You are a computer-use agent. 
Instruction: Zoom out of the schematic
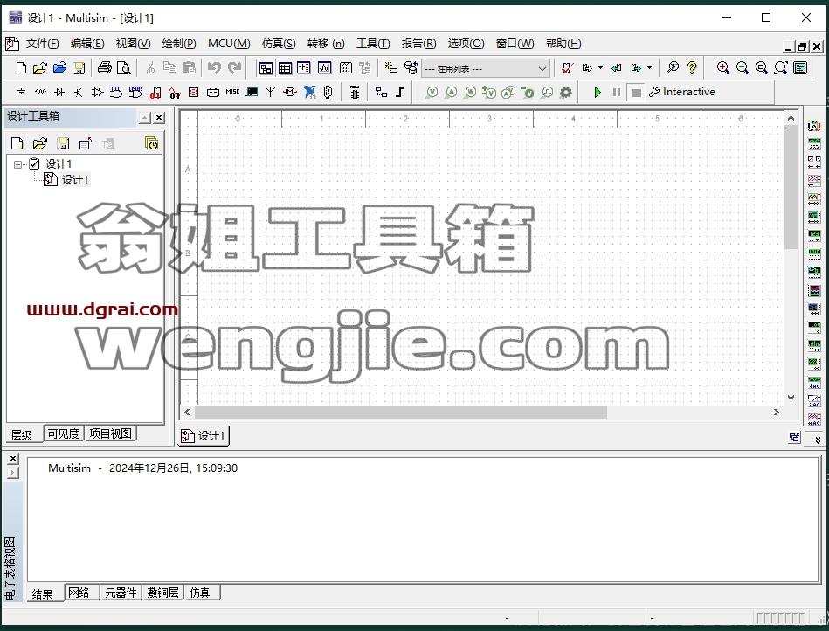[x=743, y=67]
